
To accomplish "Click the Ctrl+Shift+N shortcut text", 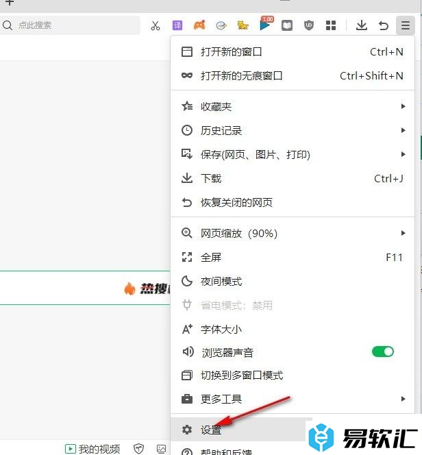I will pyautogui.click(x=371, y=76).
